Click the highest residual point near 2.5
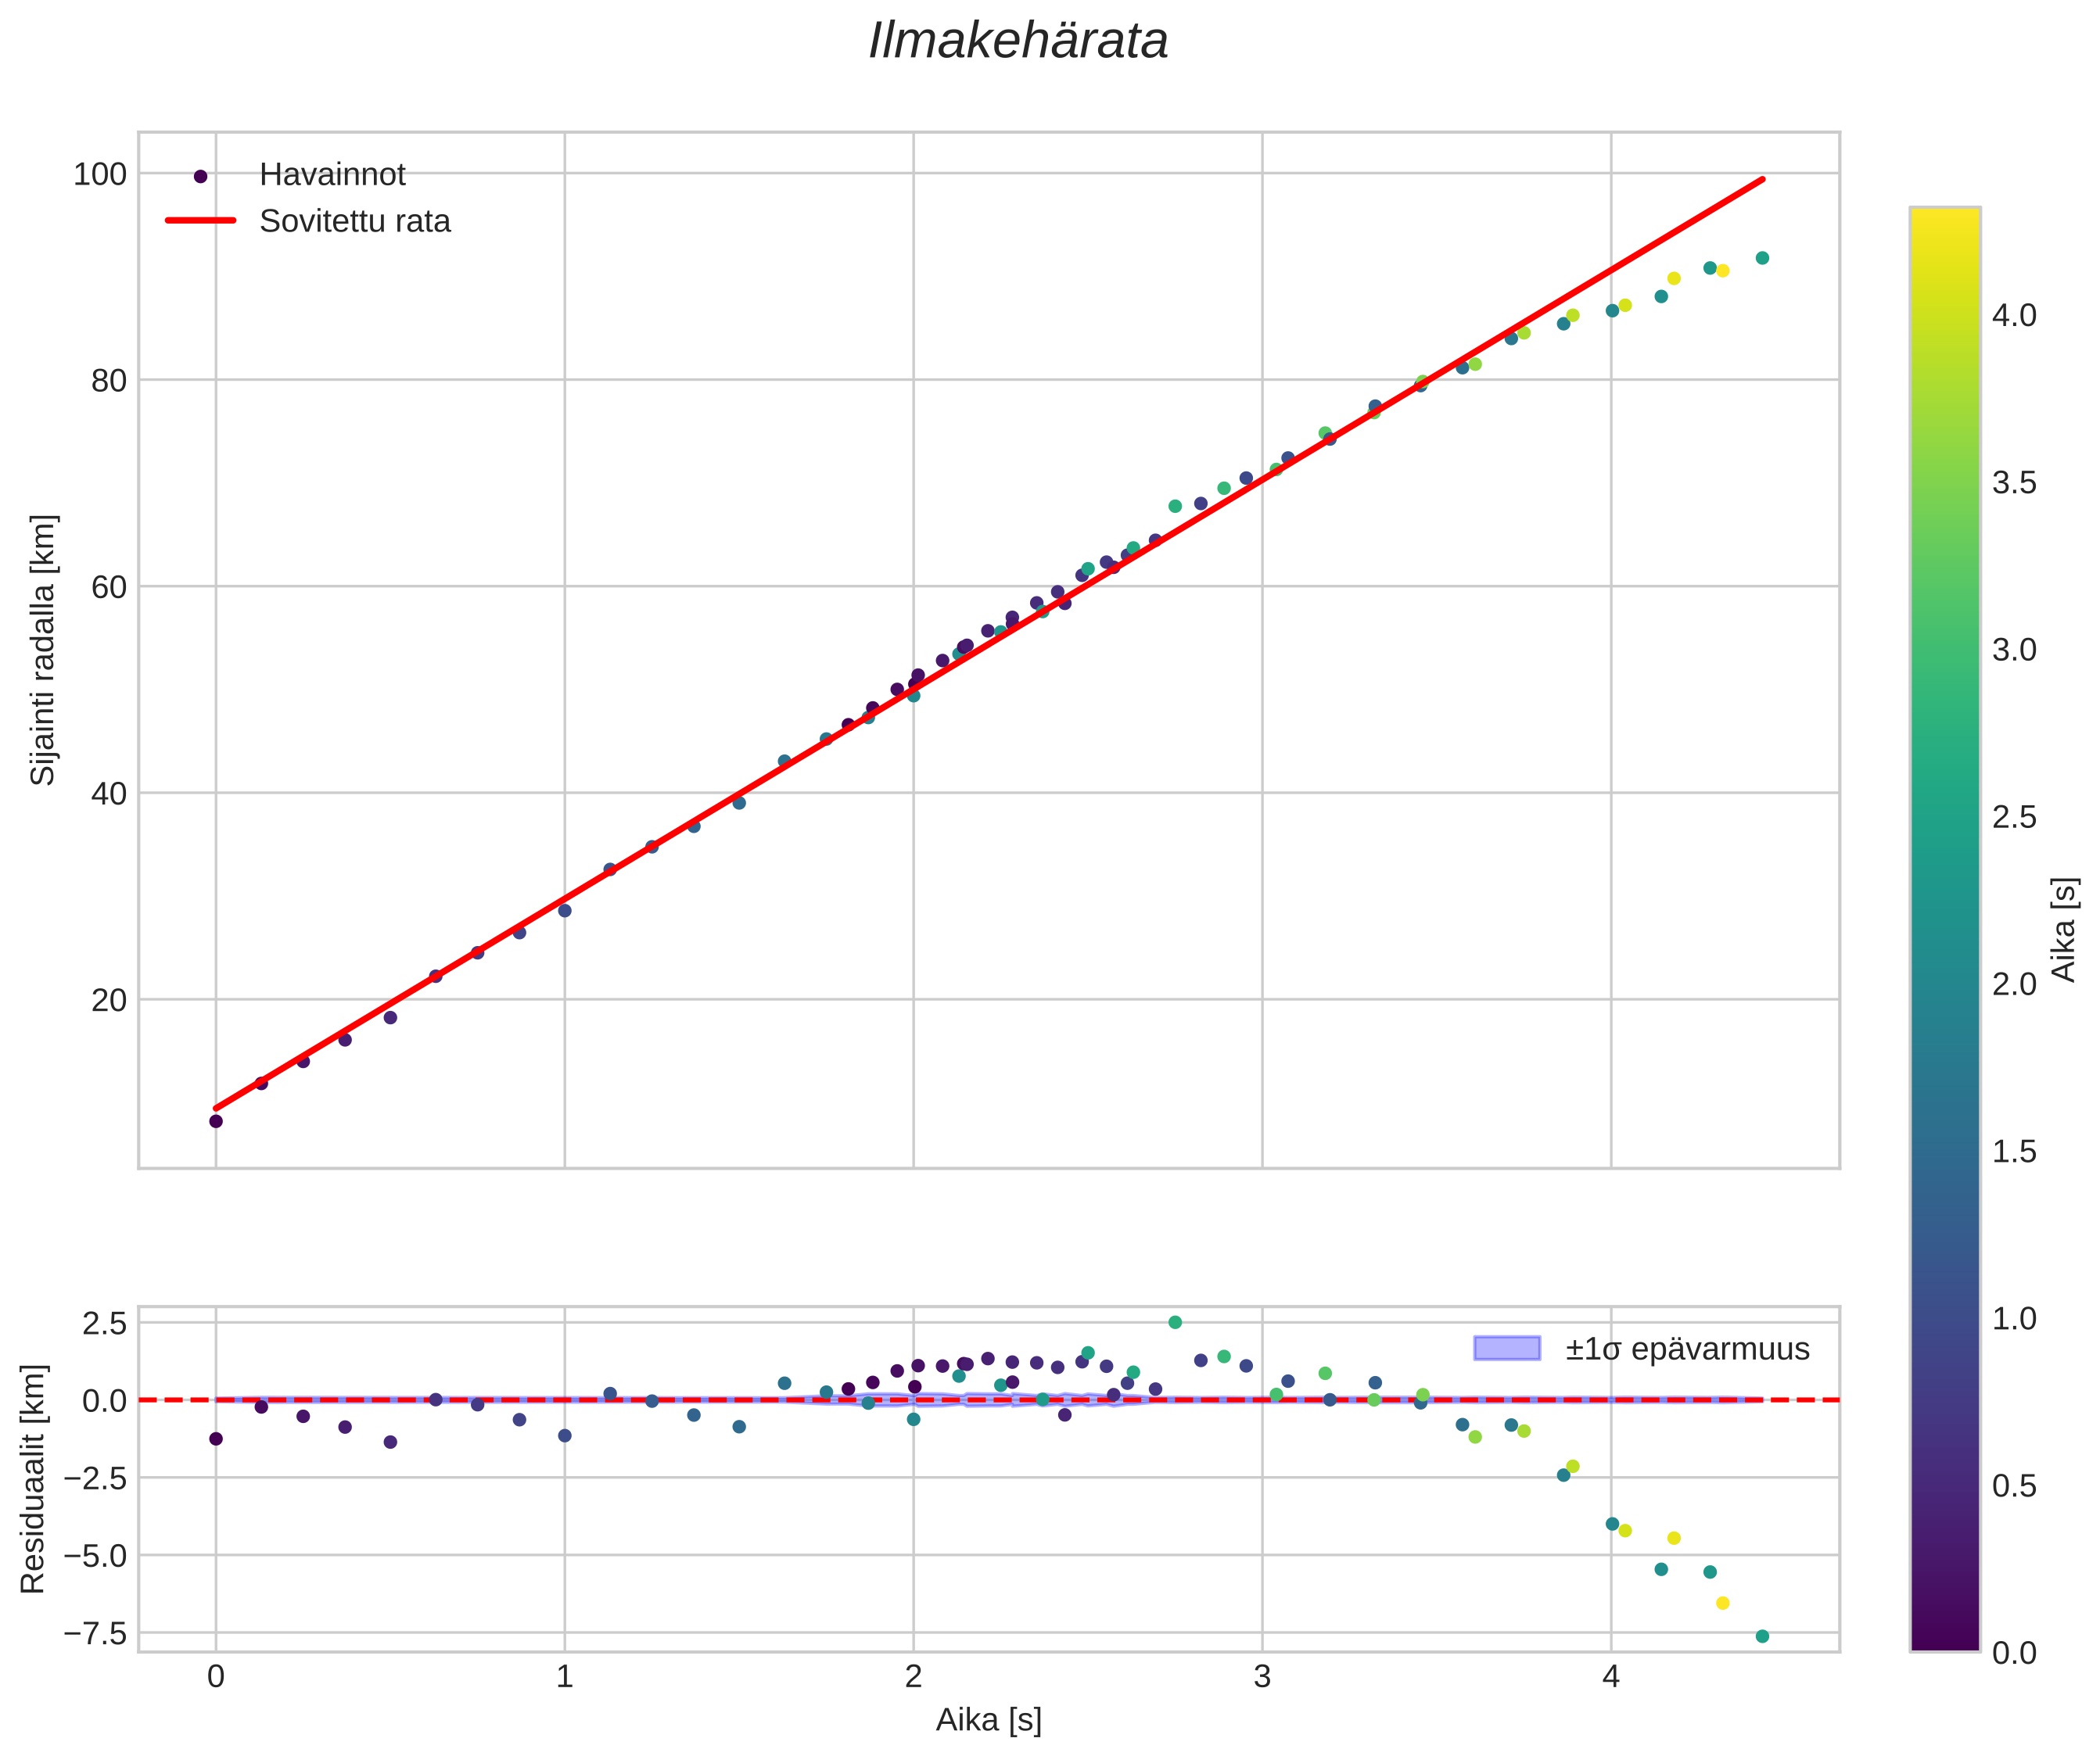Image resolution: width=2100 pixels, height=1756 pixels. pyautogui.click(x=1175, y=1322)
